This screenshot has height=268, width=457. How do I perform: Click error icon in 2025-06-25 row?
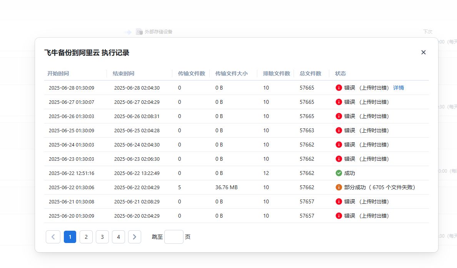click(x=339, y=130)
